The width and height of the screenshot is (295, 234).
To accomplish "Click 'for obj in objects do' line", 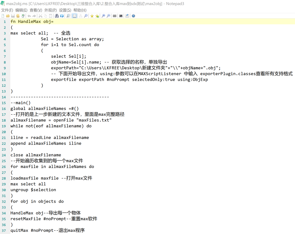I will pos(37,202).
